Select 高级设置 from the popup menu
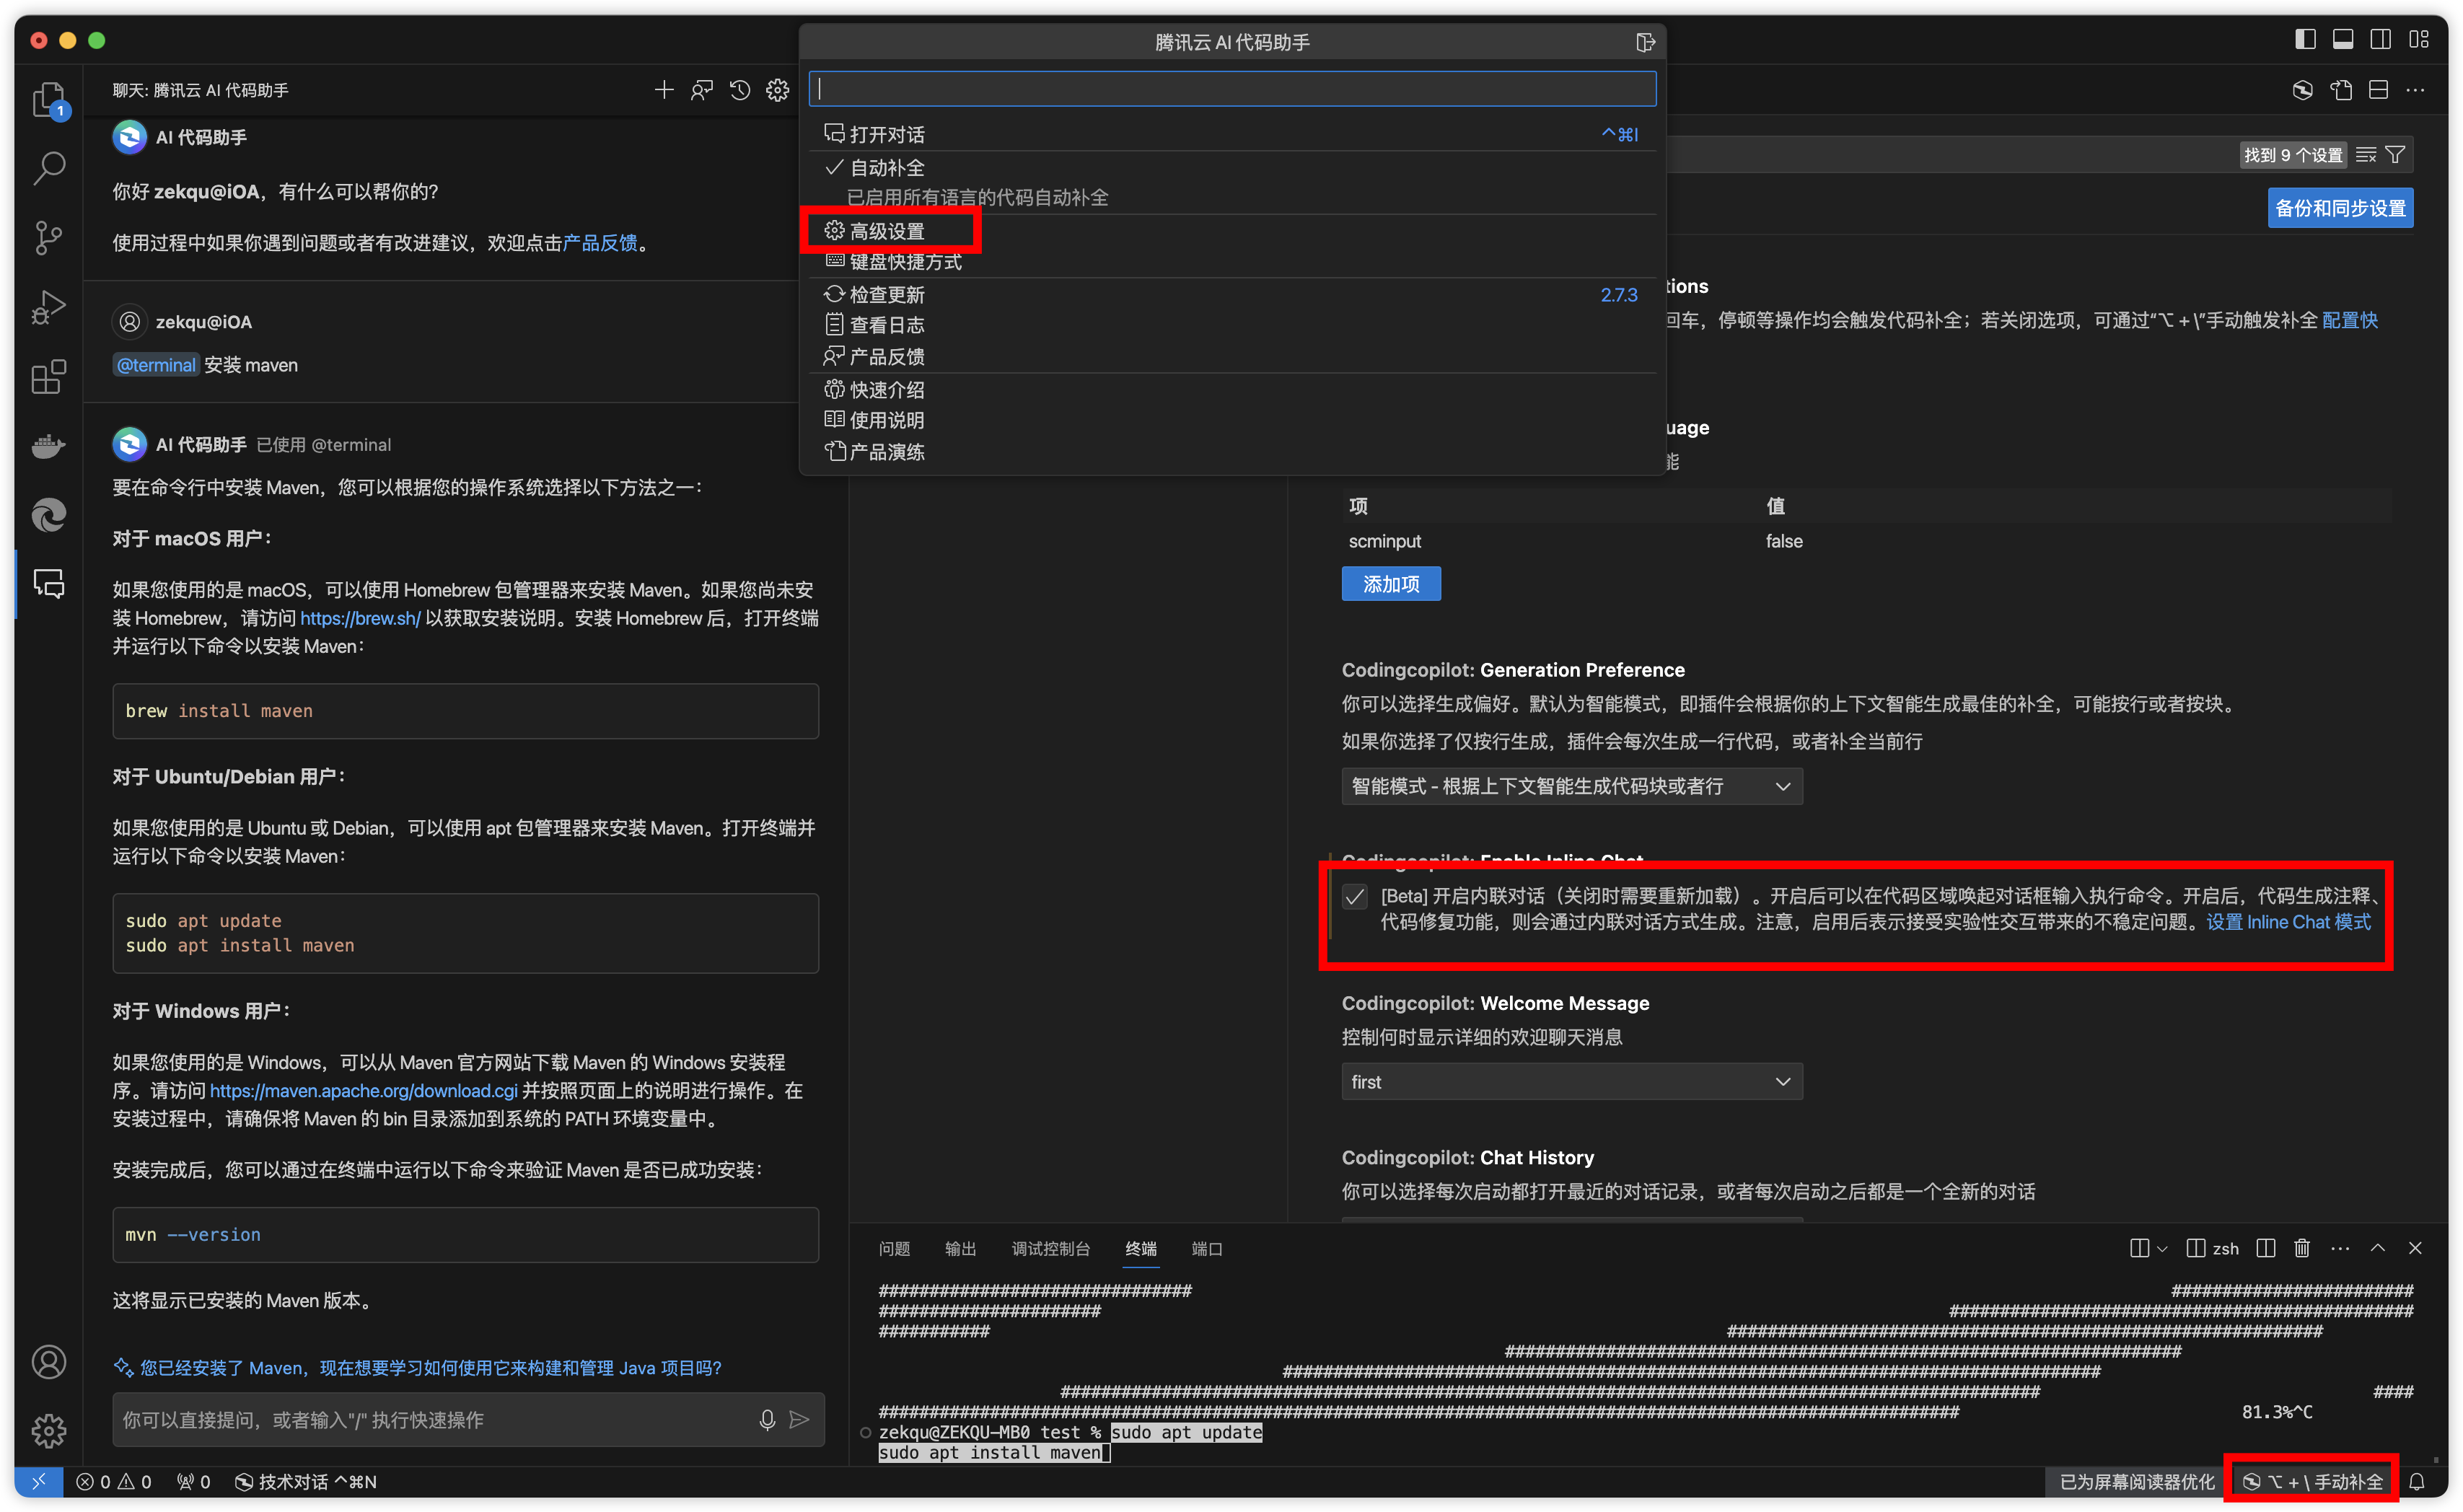 click(1232, 231)
